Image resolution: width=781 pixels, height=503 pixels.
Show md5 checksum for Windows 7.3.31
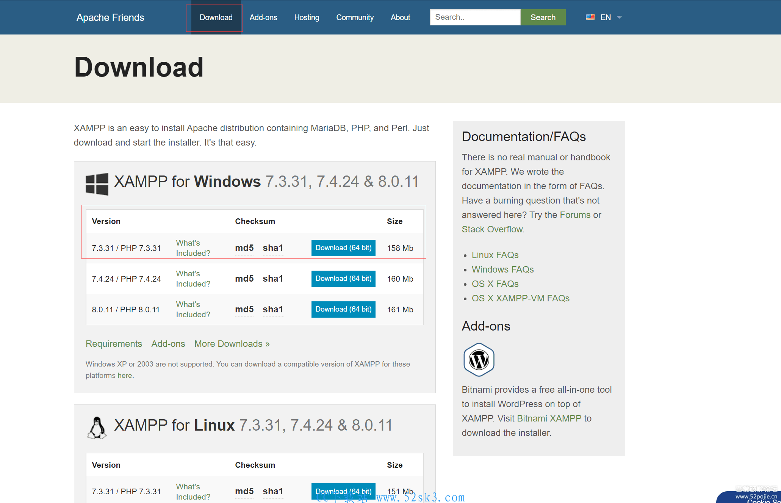(244, 248)
